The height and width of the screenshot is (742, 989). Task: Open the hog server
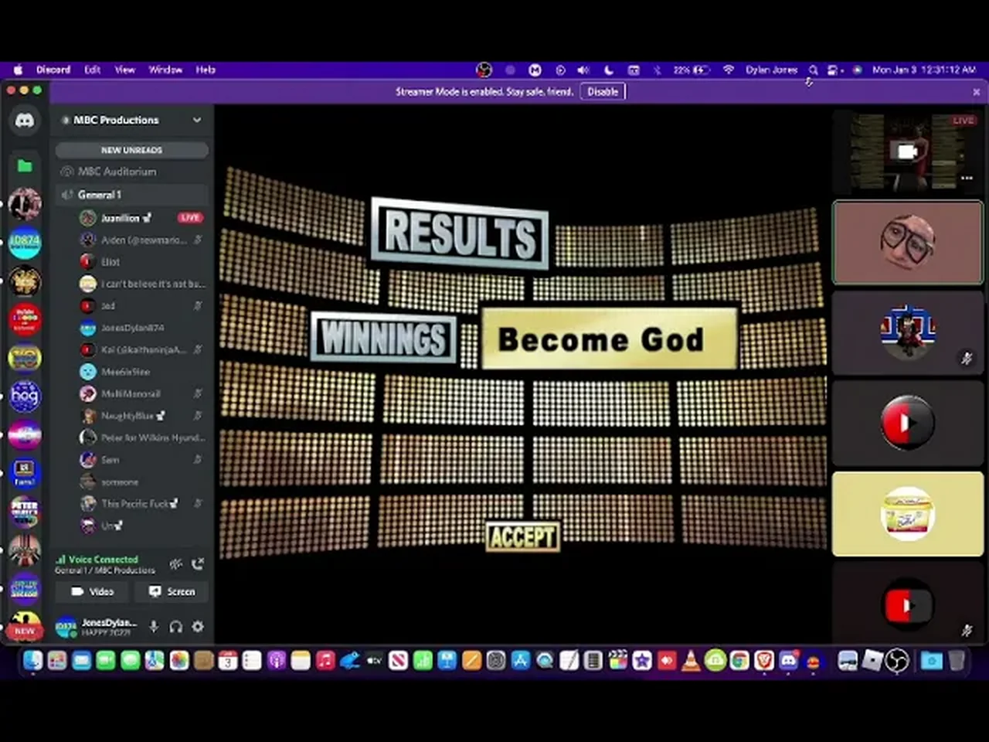[25, 396]
